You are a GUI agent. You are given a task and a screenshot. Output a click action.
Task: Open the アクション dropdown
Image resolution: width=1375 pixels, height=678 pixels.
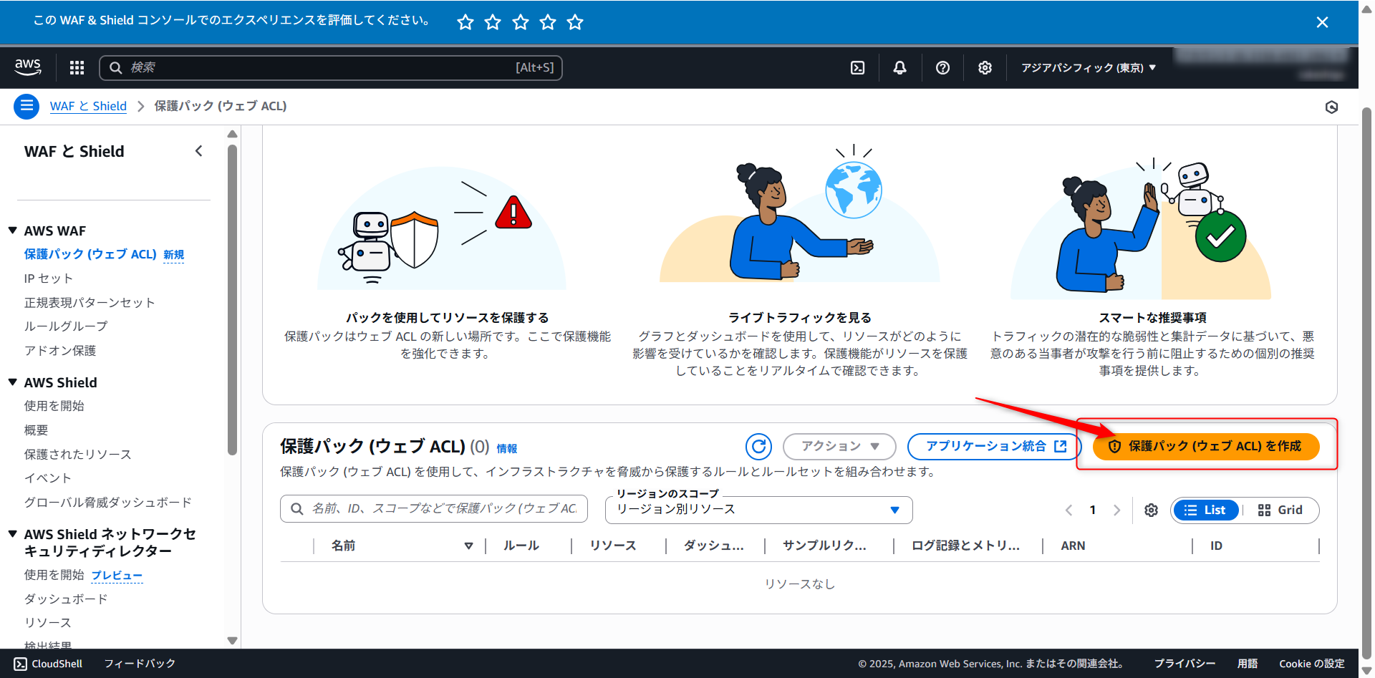tap(839, 446)
